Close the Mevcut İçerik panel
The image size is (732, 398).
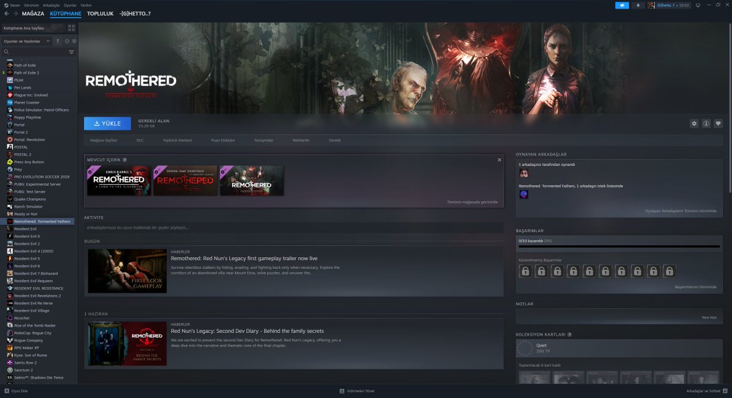pos(499,160)
